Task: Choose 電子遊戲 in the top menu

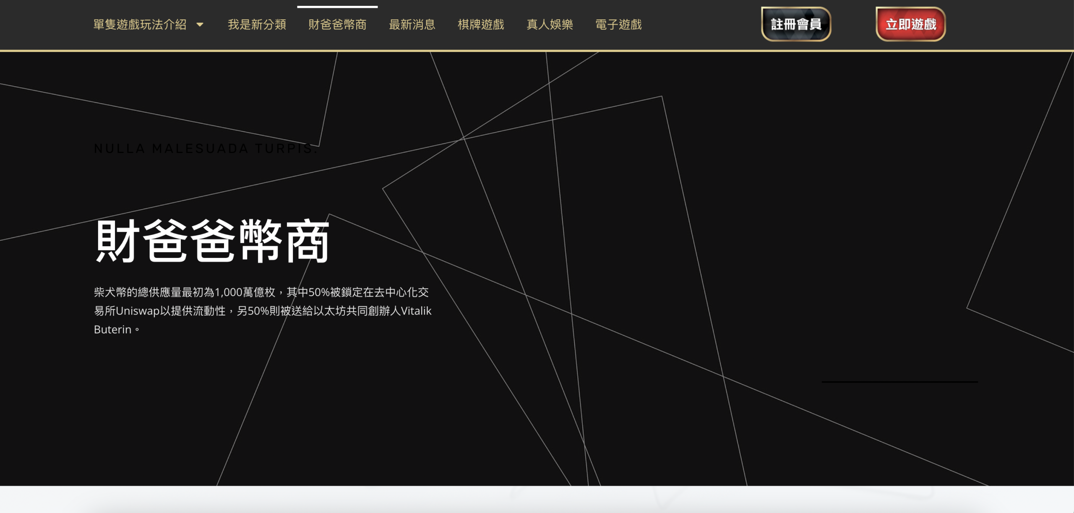Action: click(618, 25)
